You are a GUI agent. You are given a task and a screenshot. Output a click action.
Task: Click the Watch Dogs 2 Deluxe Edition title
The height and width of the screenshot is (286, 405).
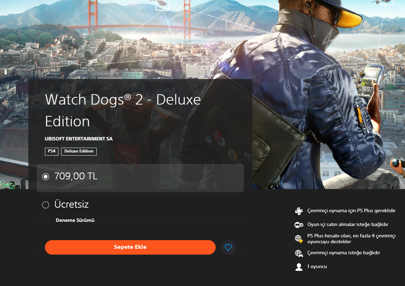click(123, 110)
